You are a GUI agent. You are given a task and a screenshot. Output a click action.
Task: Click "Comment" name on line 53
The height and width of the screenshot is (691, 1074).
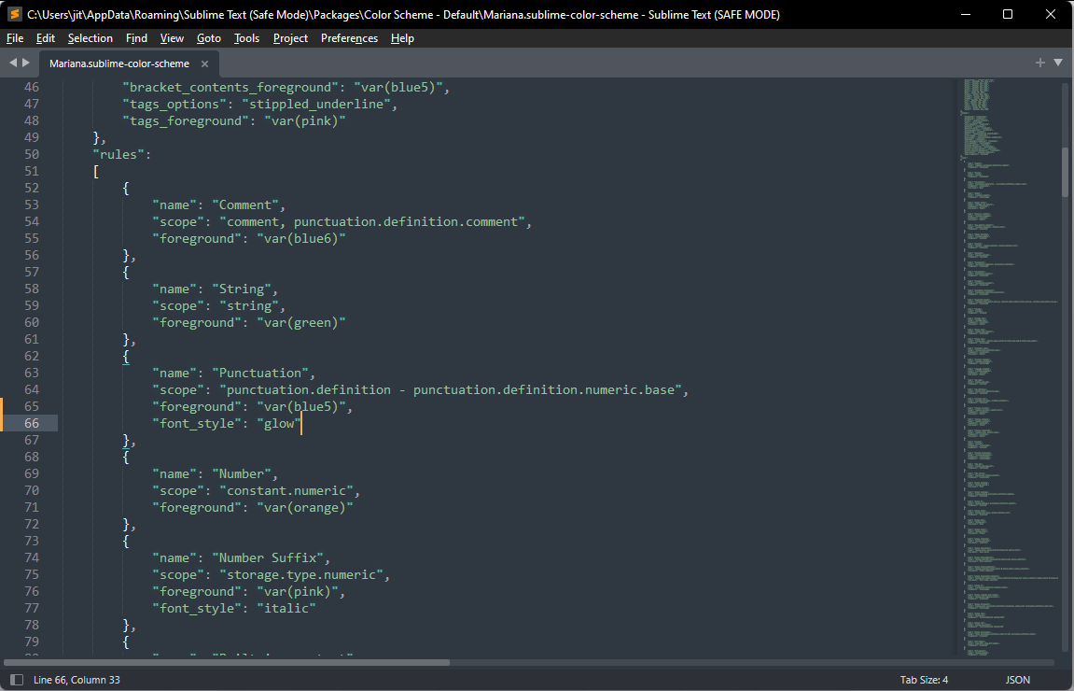[x=245, y=205]
